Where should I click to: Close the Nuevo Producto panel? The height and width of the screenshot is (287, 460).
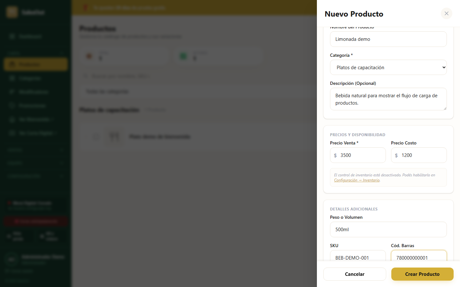click(x=446, y=13)
